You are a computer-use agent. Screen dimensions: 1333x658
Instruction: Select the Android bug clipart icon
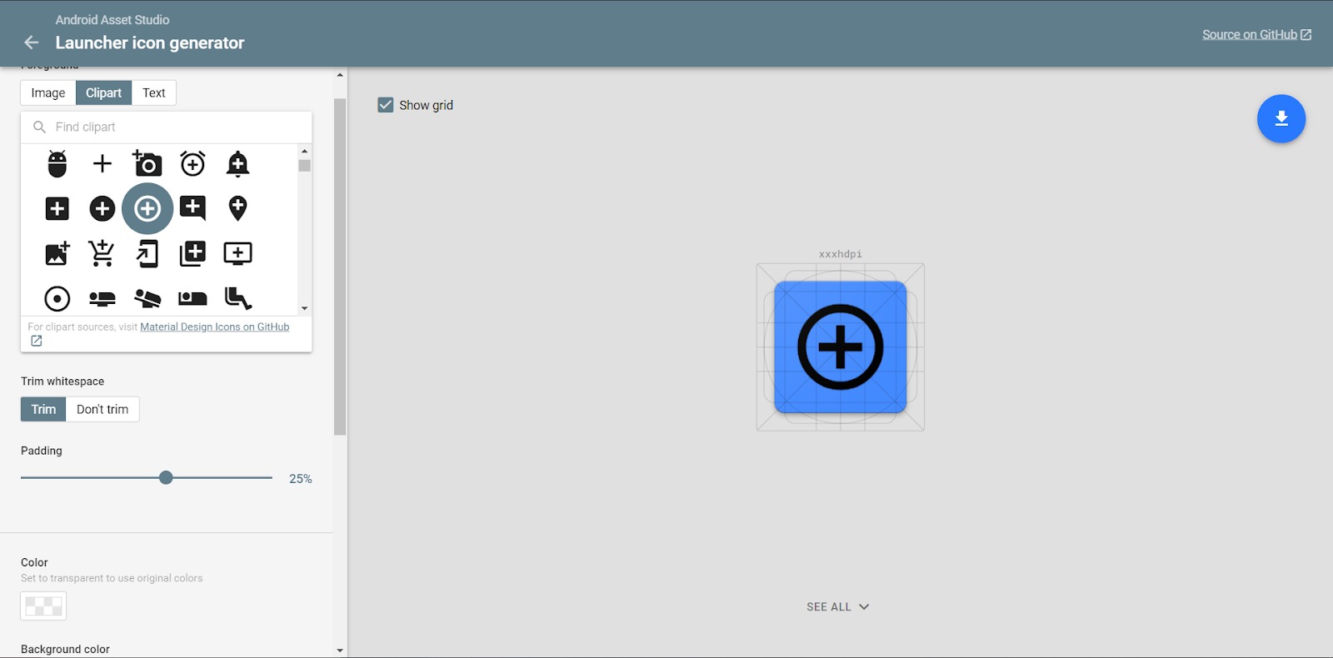click(x=57, y=164)
